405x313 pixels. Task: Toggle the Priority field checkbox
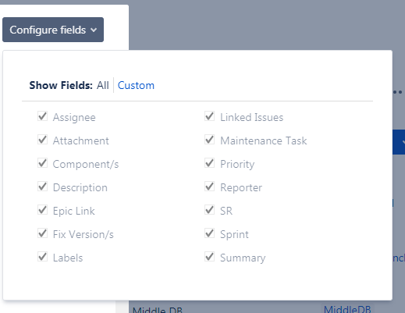point(209,163)
